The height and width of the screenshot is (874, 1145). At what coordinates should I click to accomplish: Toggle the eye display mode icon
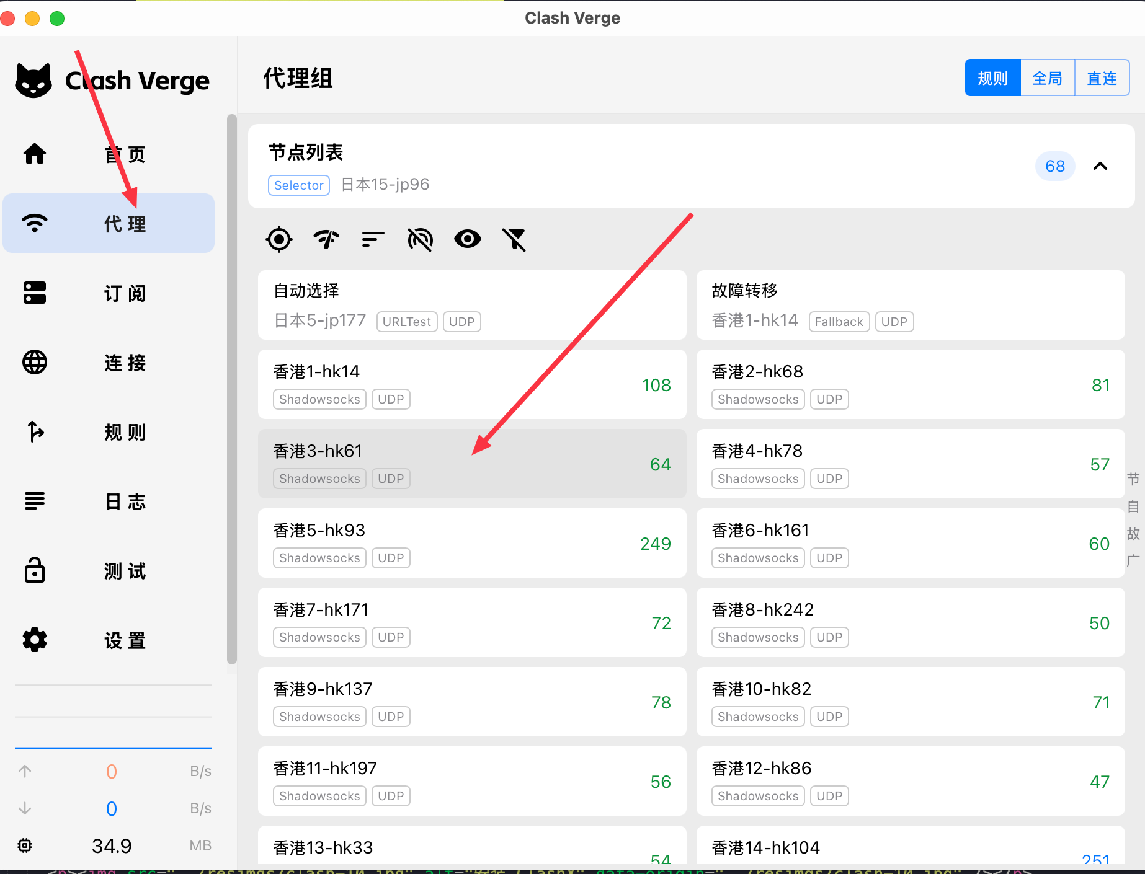pyautogui.click(x=467, y=239)
